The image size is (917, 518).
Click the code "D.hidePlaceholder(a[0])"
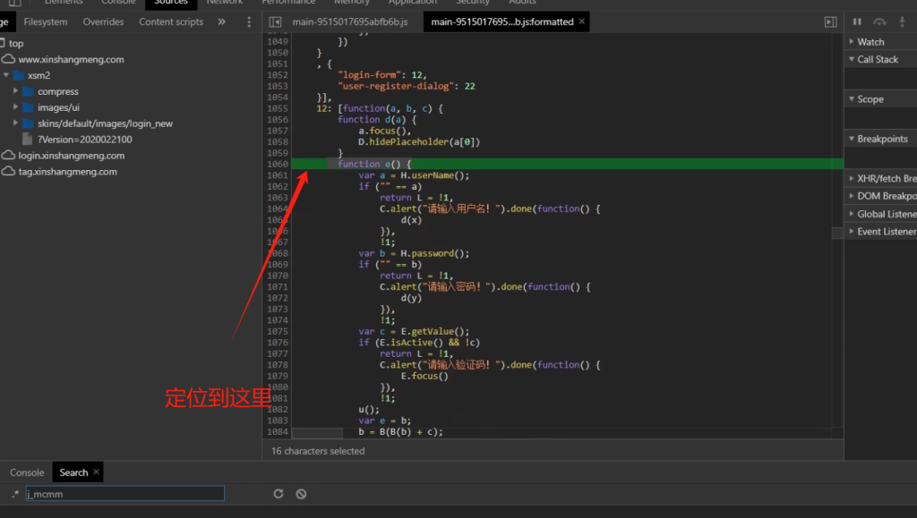(419, 142)
